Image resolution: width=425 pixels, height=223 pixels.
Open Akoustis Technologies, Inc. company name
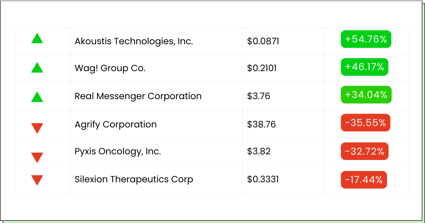134,41
